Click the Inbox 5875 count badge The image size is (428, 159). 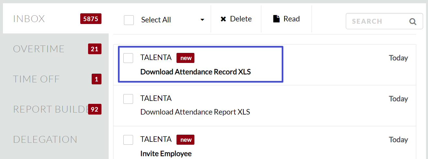91,19
